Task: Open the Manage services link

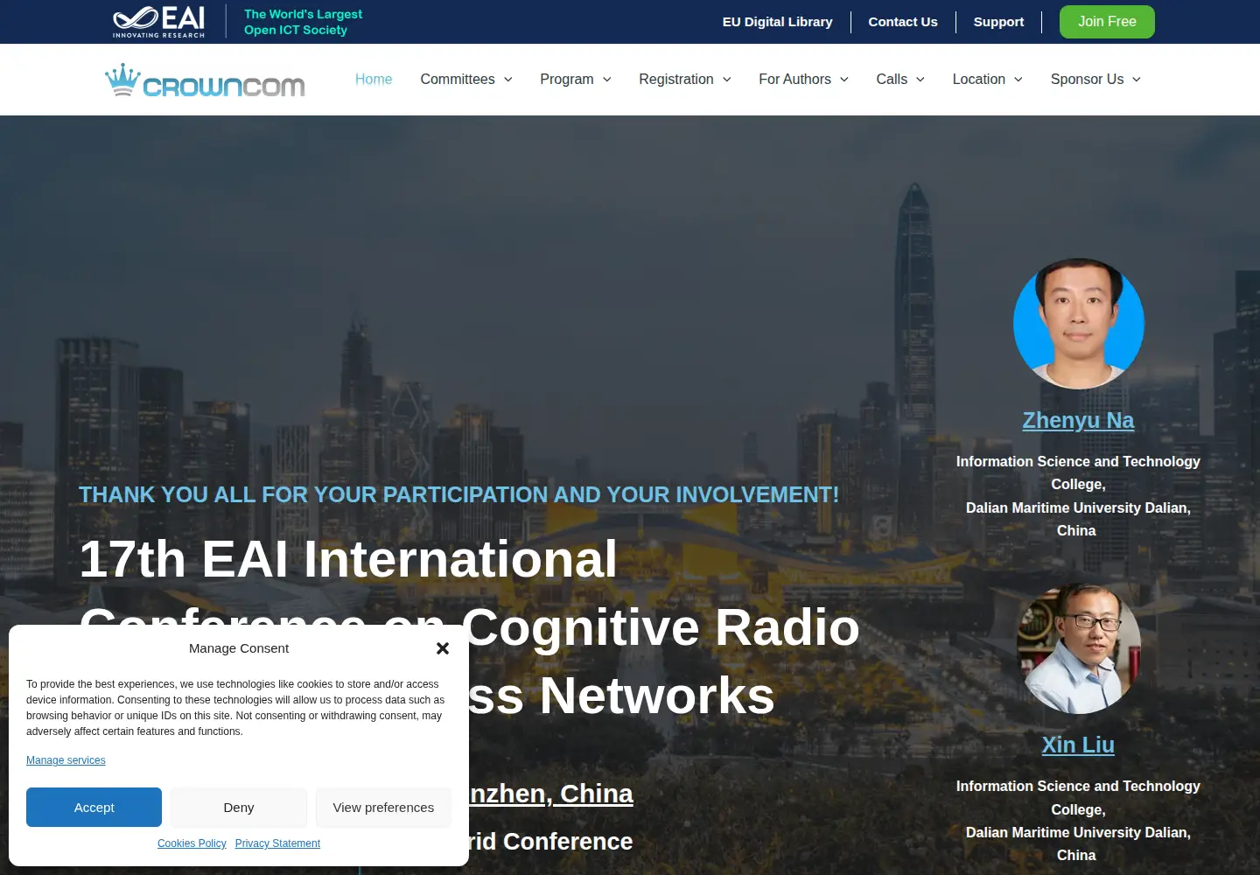Action: (x=66, y=760)
